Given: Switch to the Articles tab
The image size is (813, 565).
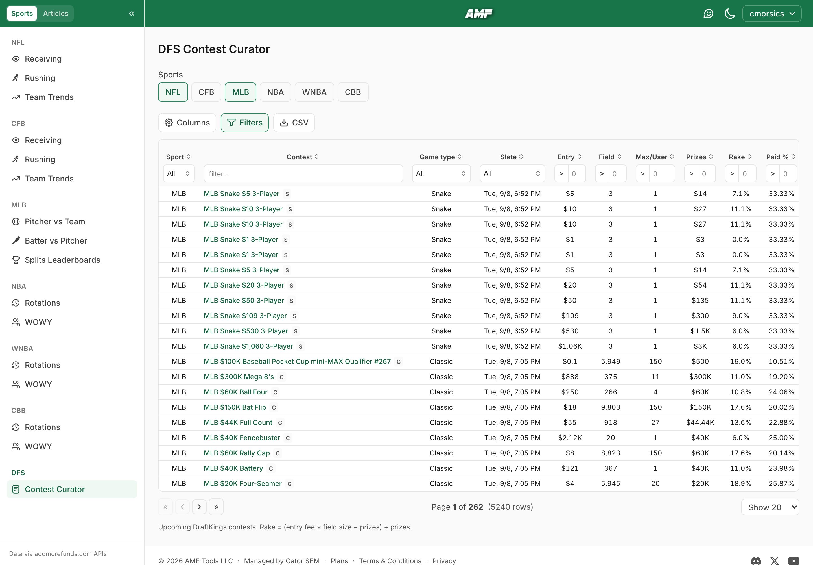Looking at the screenshot, I should [56, 14].
